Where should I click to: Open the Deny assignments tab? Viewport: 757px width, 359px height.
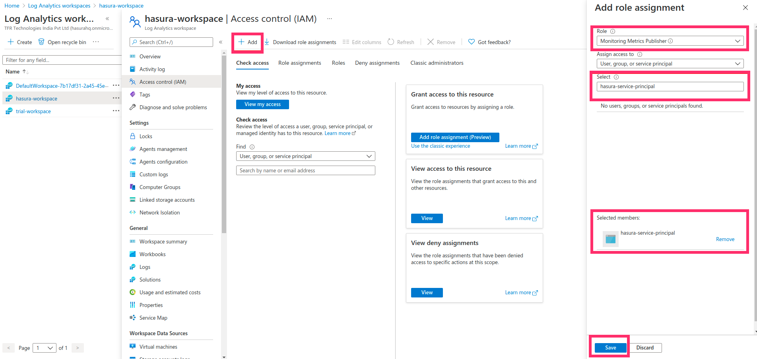coord(377,63)
